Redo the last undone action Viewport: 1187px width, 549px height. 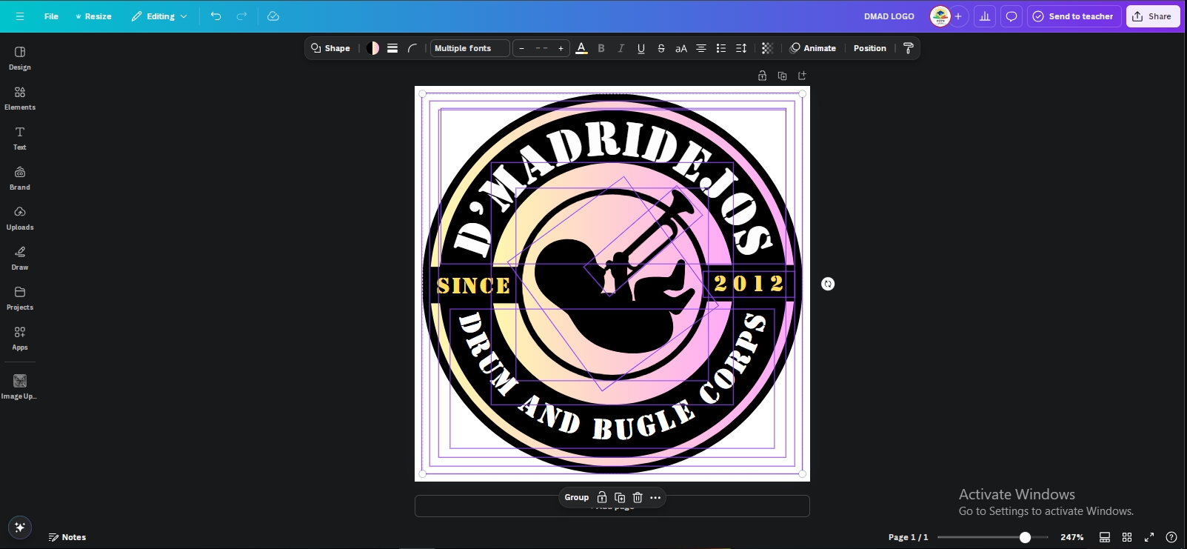point(241,16)
